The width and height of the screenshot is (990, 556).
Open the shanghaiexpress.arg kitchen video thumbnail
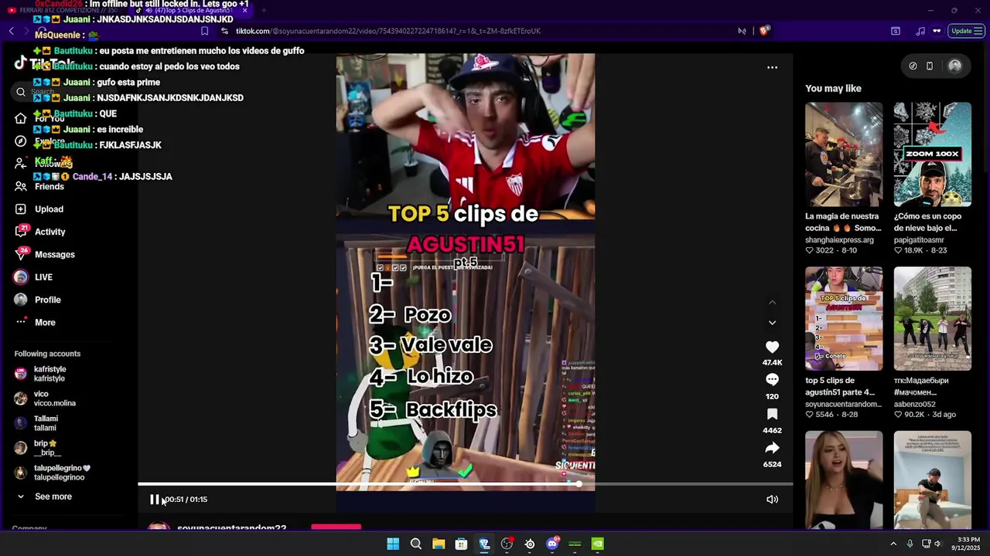pos(844,154)
